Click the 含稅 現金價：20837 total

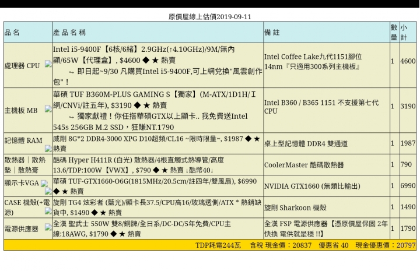pyautogui.click(x=281, y=245)
